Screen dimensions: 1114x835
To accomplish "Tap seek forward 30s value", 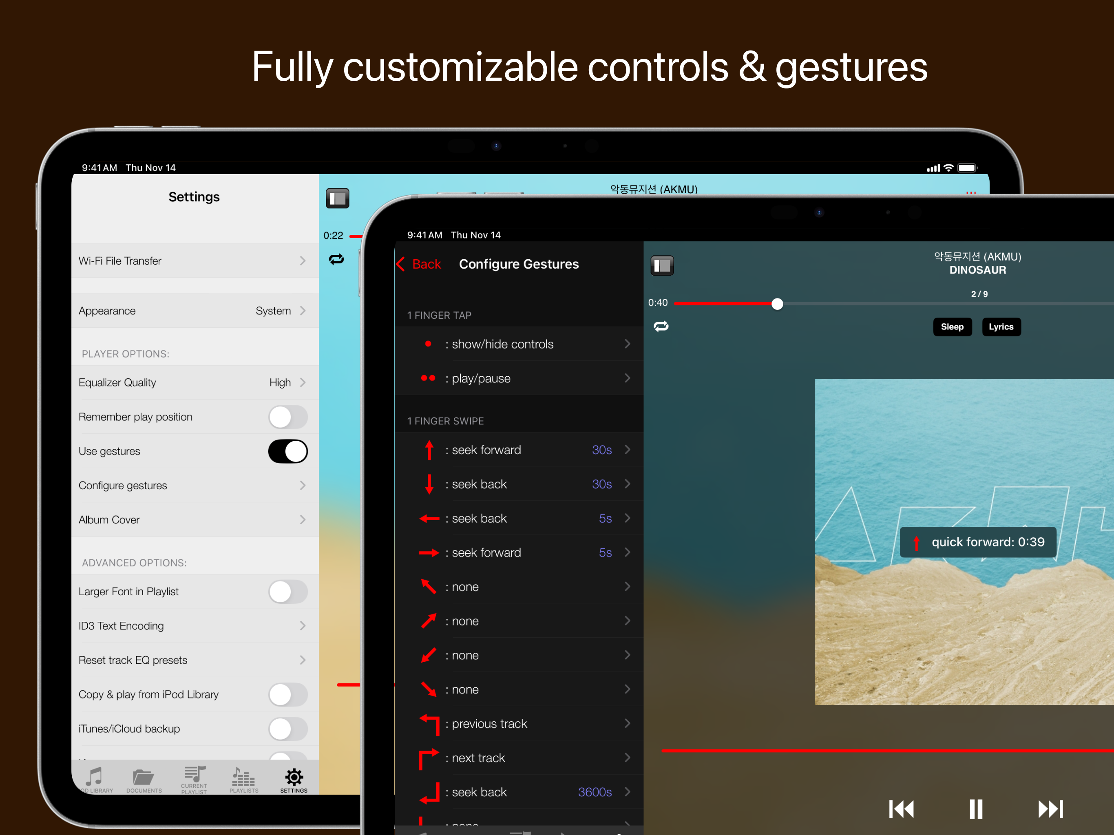I will click(x=602, y=450).
